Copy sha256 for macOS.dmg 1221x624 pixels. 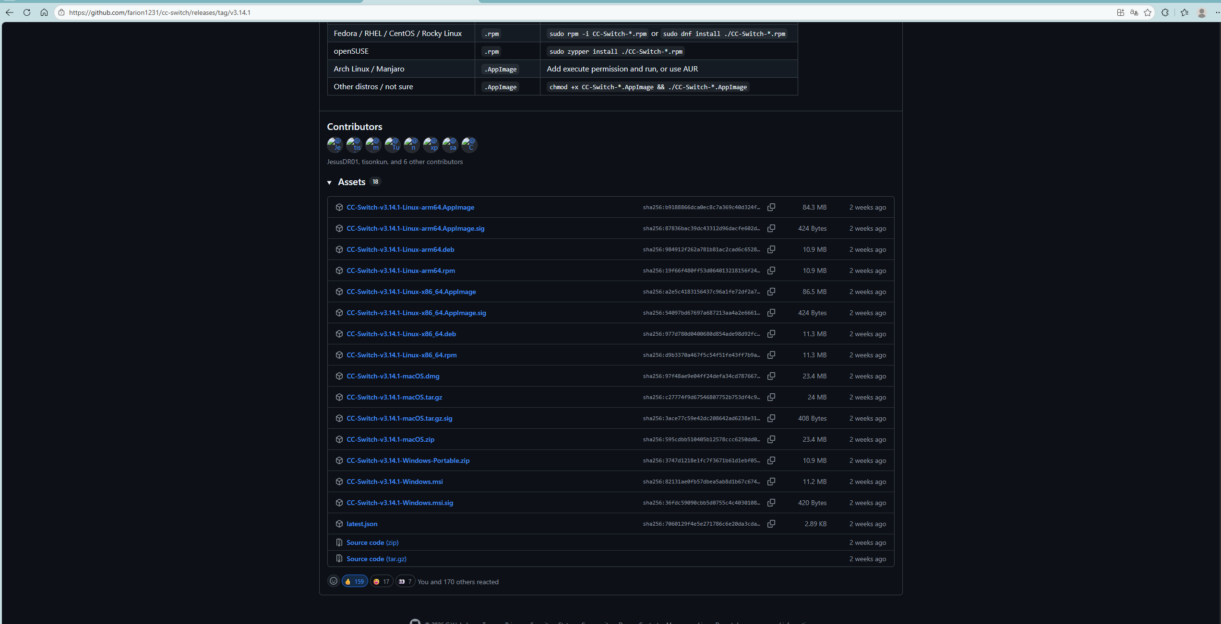pyautogui.click(x=771, y=376)
